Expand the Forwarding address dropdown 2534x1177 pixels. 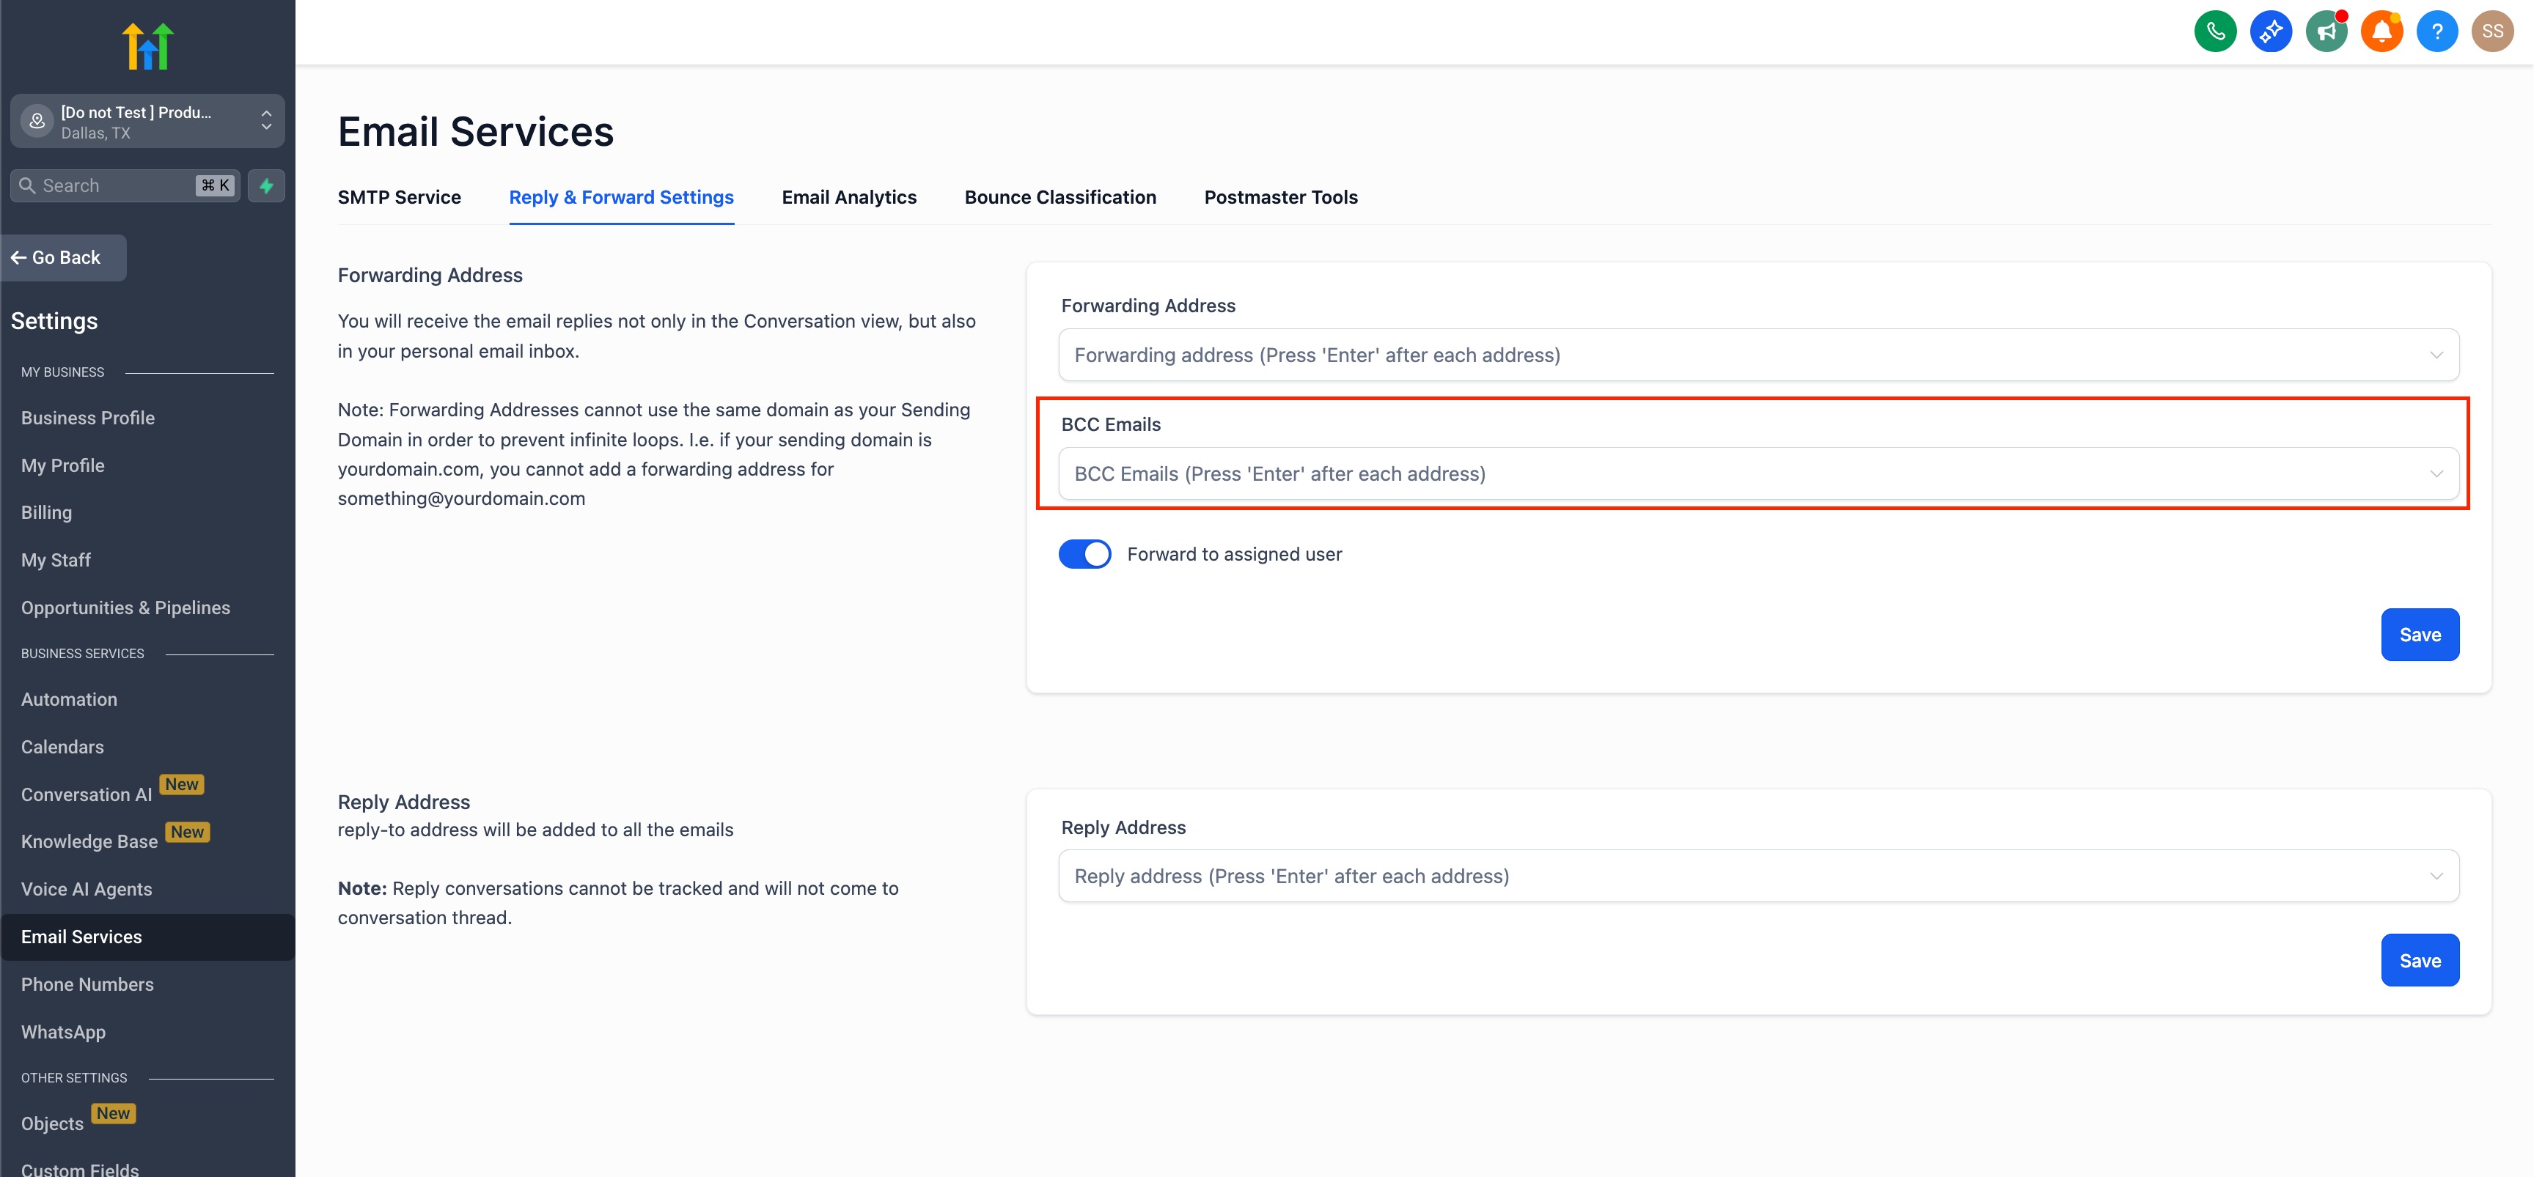coord(1758,355)
